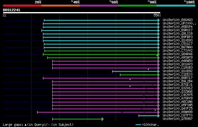The image size is (198, 127).
Task: Click the red 20% identity legend segment
Action: 22,6
